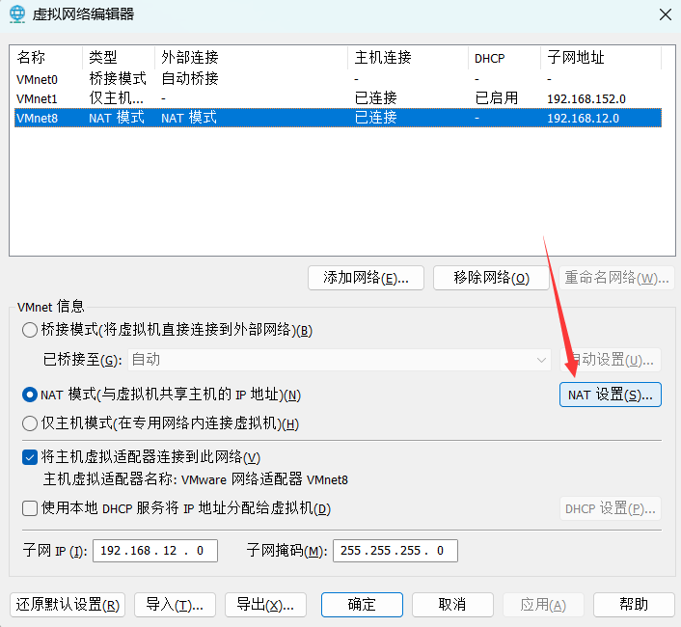Open NAT 设置 dialog
Viewport: 681px width, 627px height.
pyautogui.click(x=611, y=395)
